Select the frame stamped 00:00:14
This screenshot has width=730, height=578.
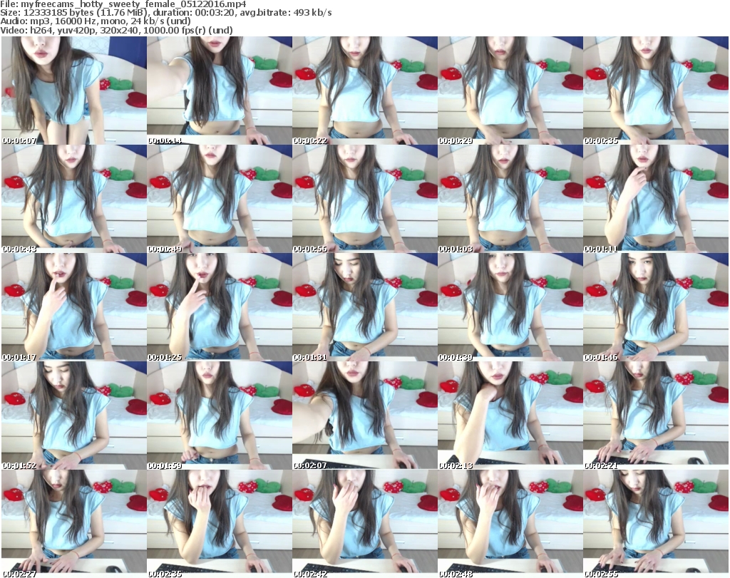coord(220,91)
